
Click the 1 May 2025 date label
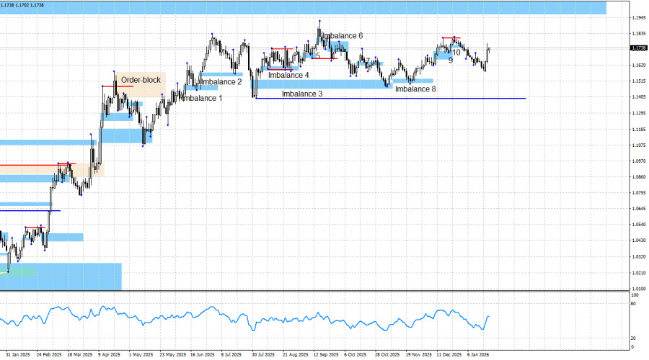(x=141, y=355)
